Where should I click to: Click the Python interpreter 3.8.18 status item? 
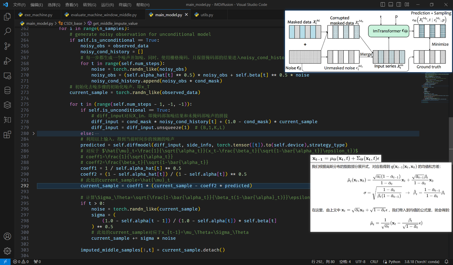point(422,262)
